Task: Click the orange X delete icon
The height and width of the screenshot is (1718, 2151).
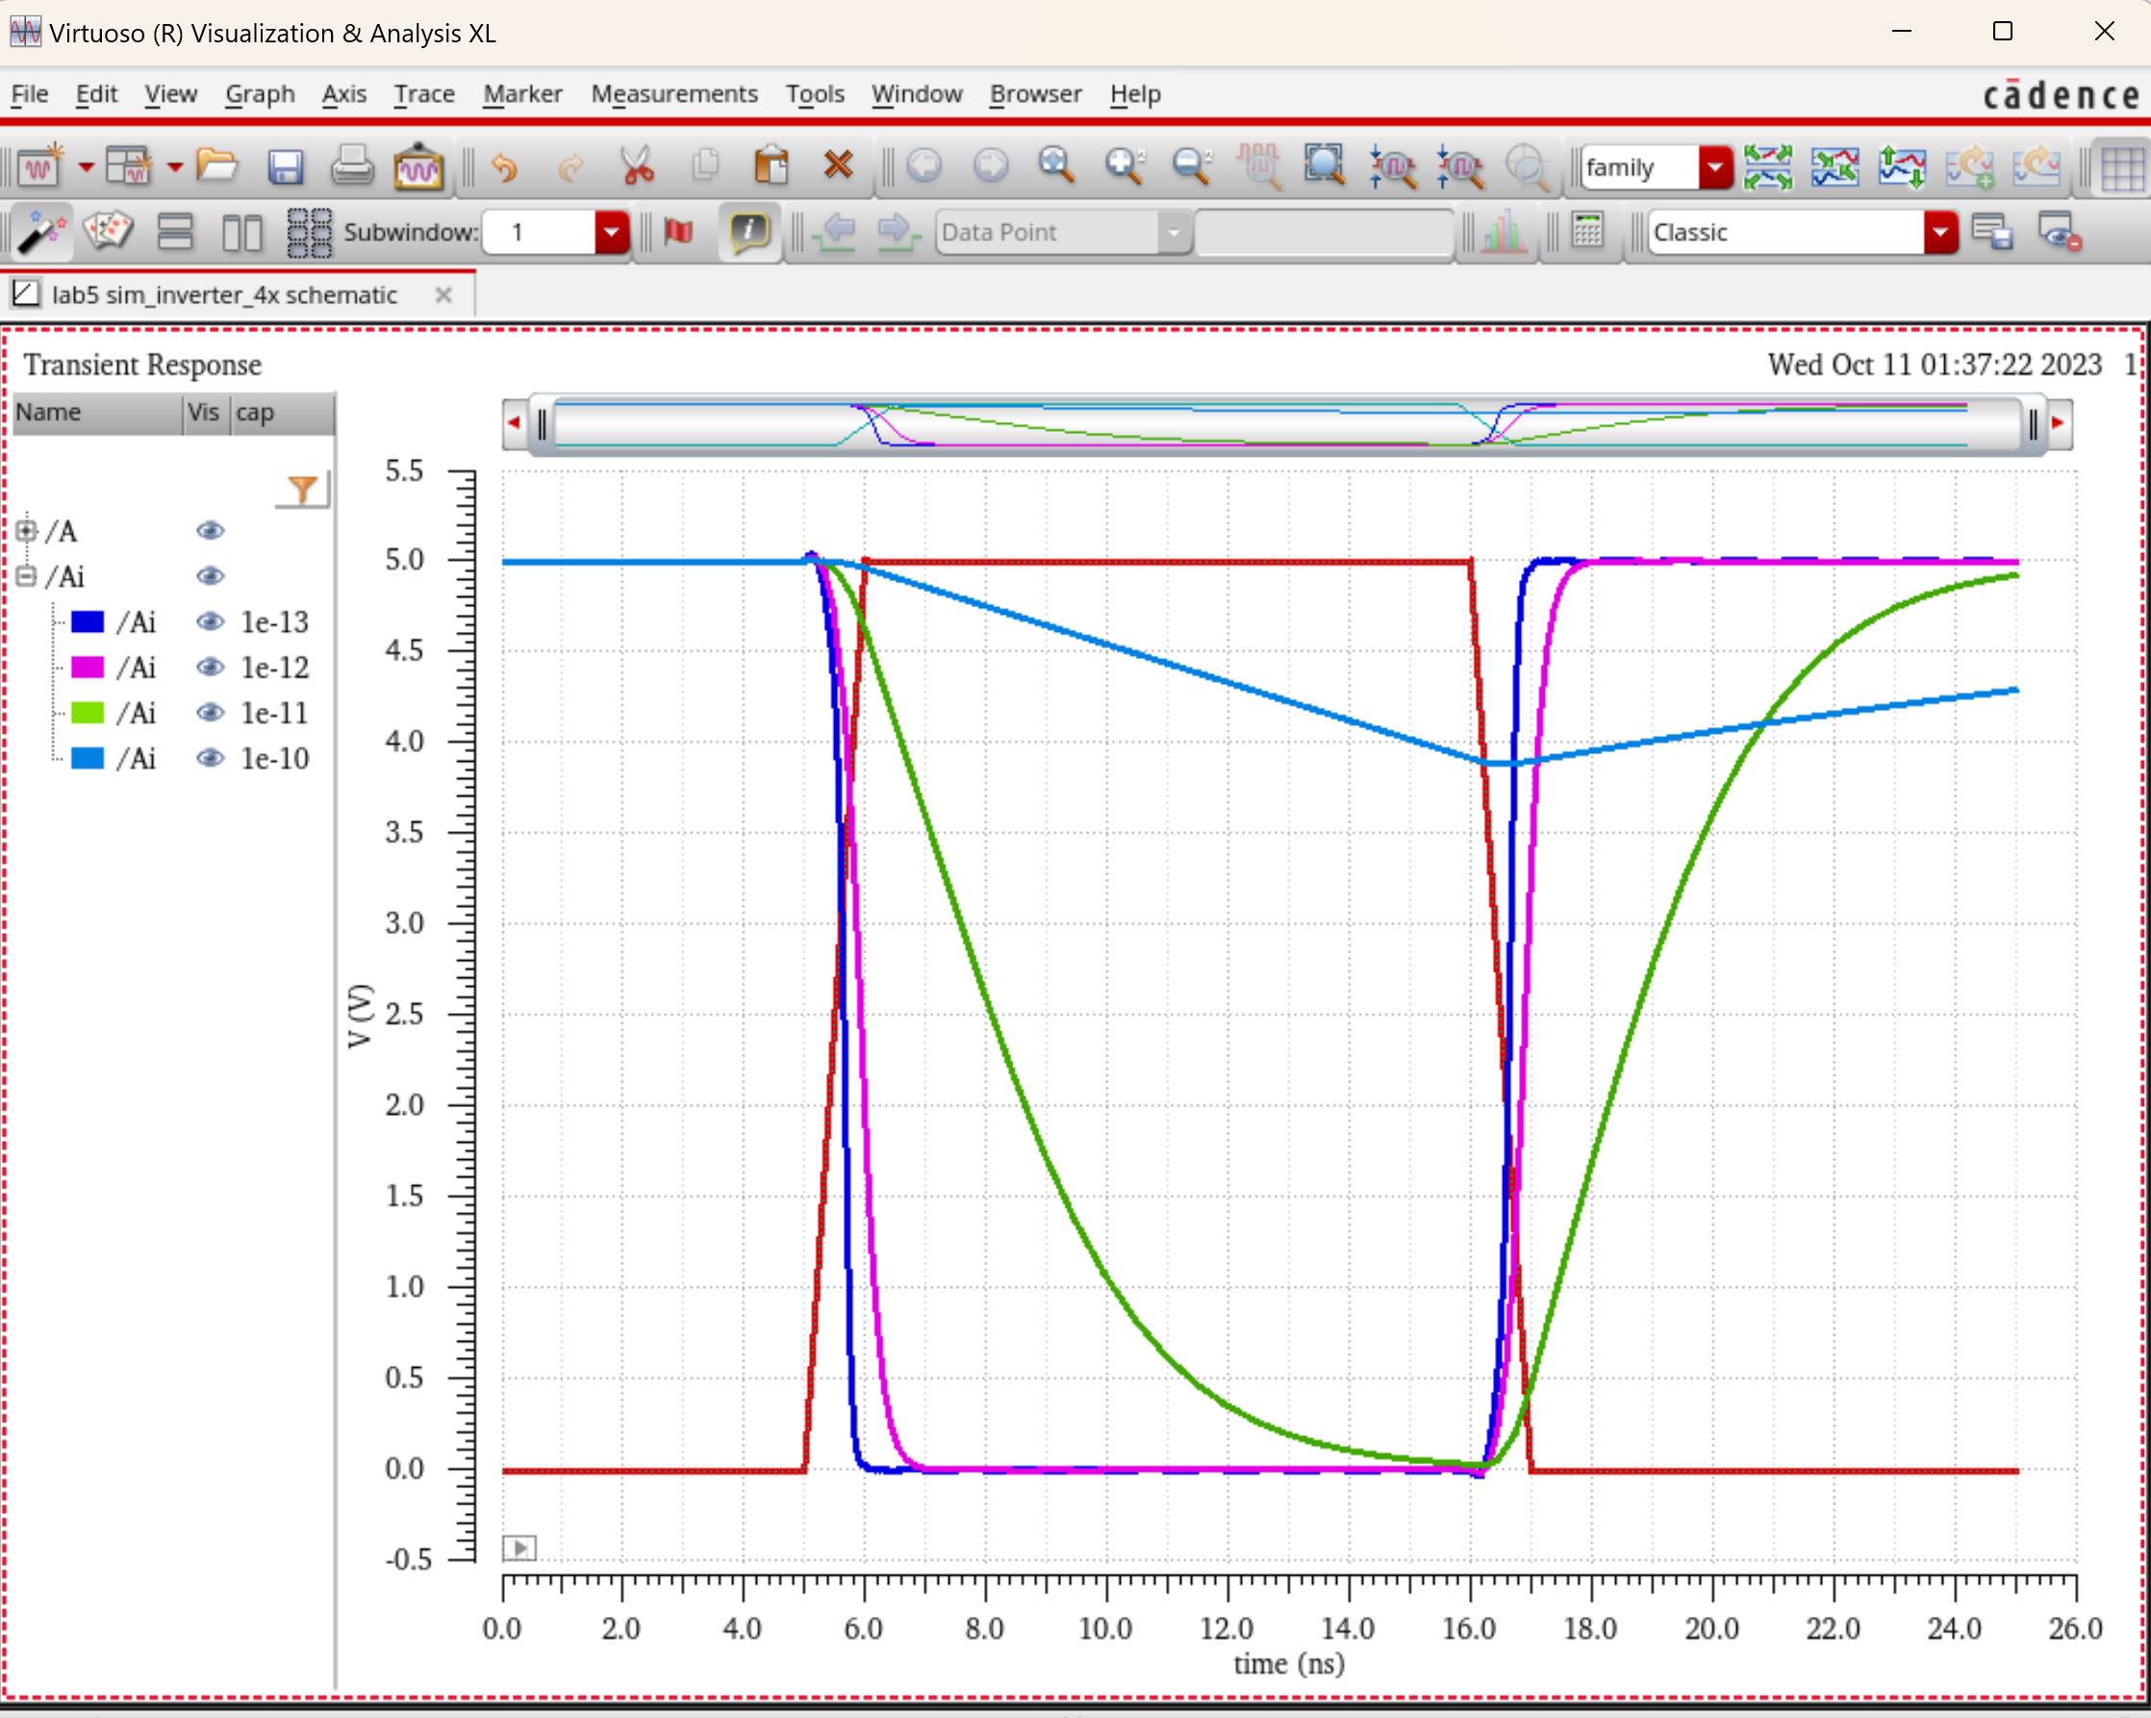Action: click(838, 164)
